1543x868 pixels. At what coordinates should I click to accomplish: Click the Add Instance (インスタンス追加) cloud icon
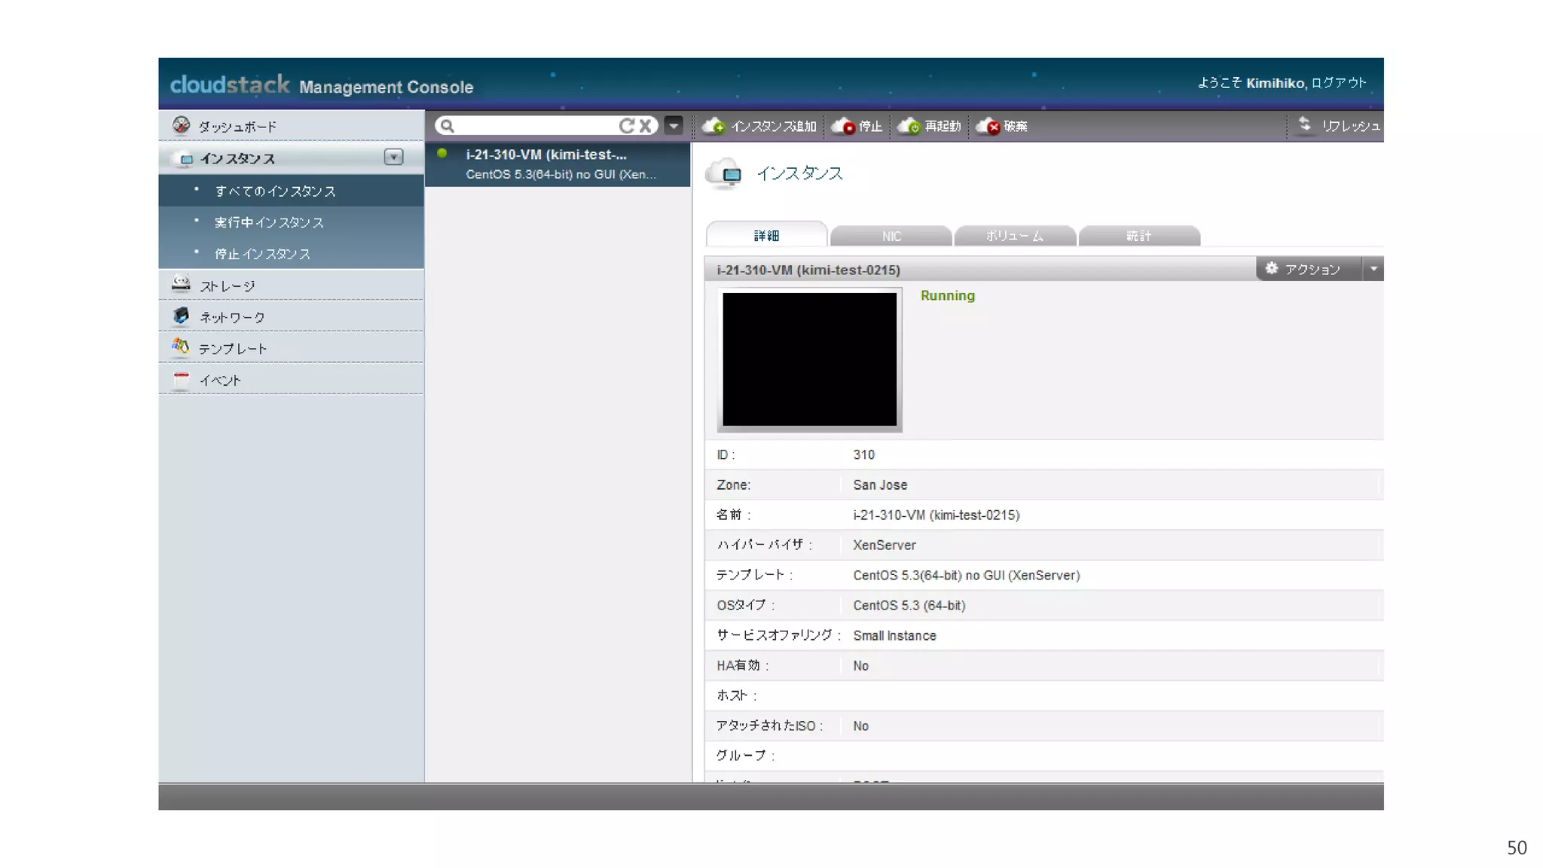[713, 126]
